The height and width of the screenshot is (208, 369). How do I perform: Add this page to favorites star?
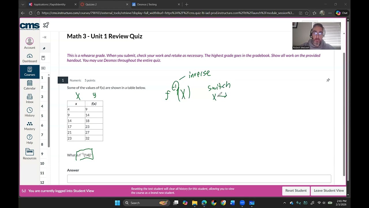click(307, 13)
